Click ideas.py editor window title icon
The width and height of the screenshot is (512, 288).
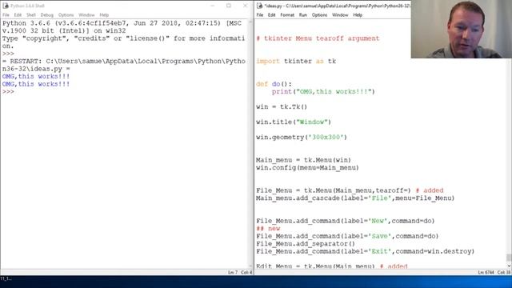pos(259,6)
